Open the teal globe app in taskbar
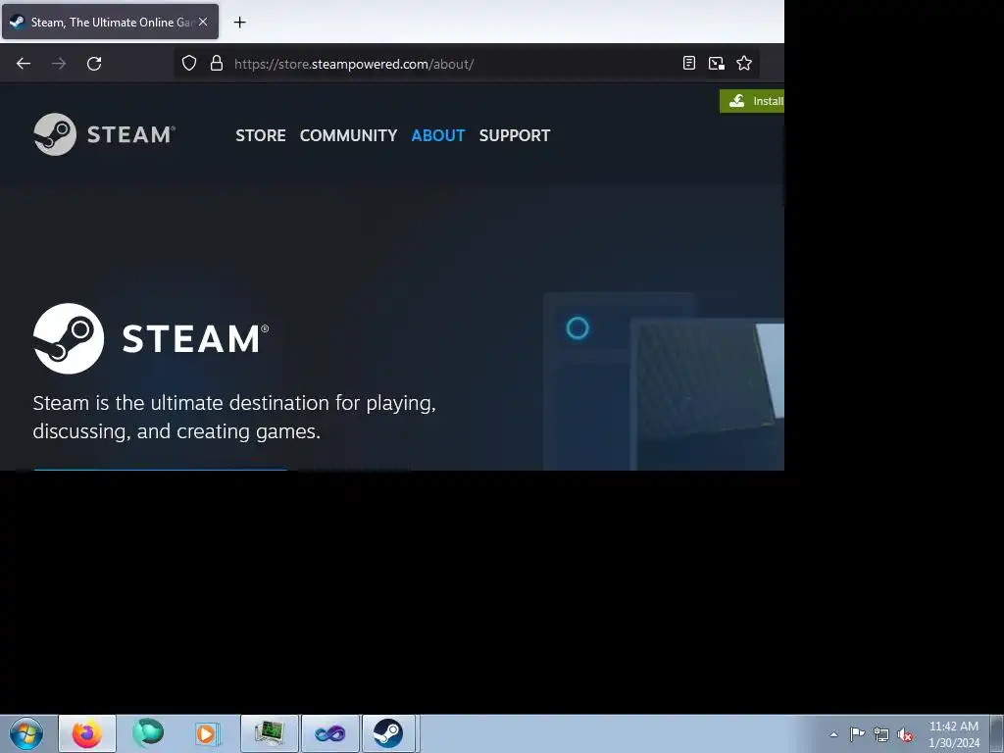1004x753 pixels. 147,733
